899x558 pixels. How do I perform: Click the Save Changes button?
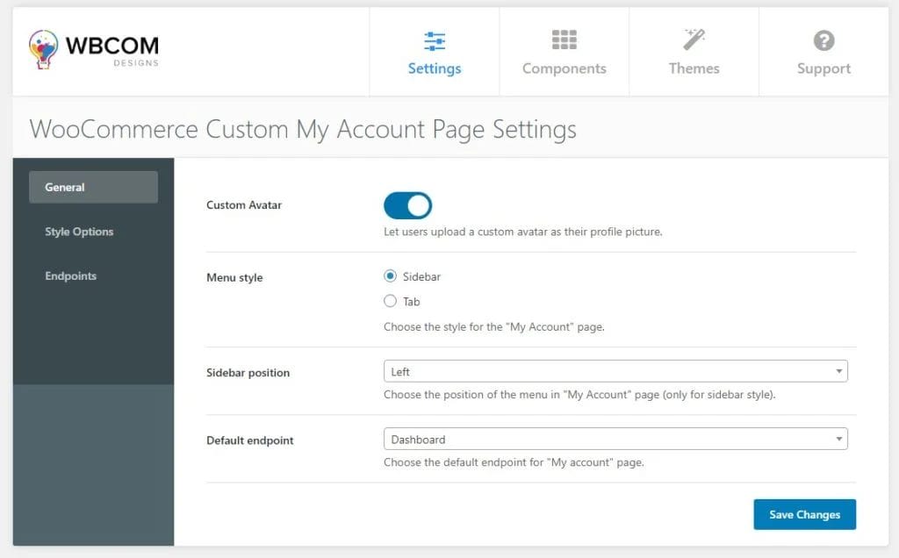click(x=804, y=514)
